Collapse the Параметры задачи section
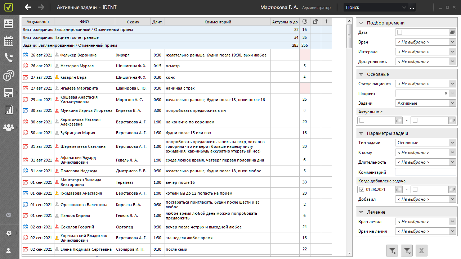This screenshot has height=259, width=461. tap(361, 133)
